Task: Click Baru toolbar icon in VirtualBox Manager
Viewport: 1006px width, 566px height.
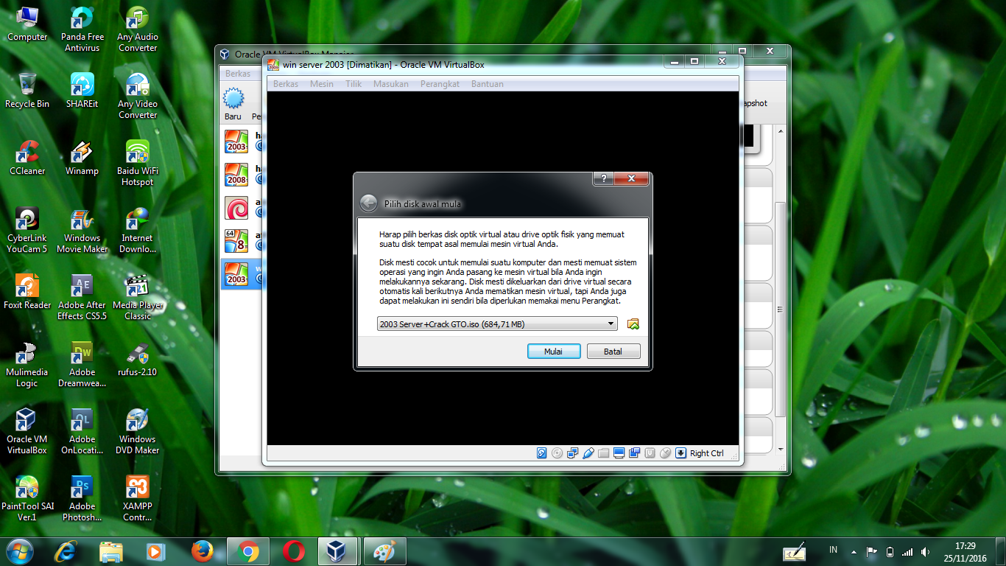Action: [233, 104]
